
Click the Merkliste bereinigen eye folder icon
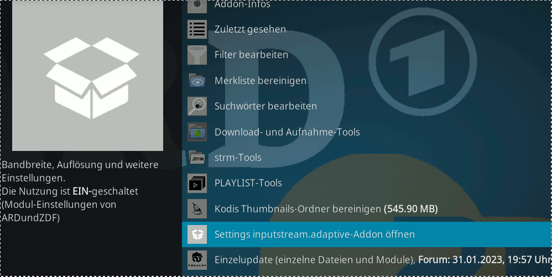[x=197, y=80]
